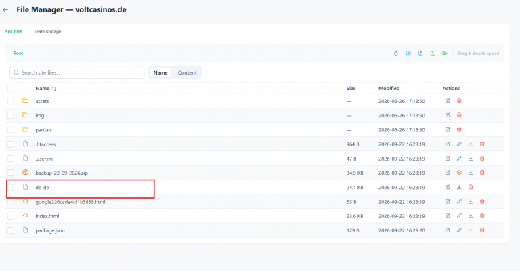Delete the de-de file
This screenshot has height=271, width=520.
pyautogui.click(x=471, y=187)
